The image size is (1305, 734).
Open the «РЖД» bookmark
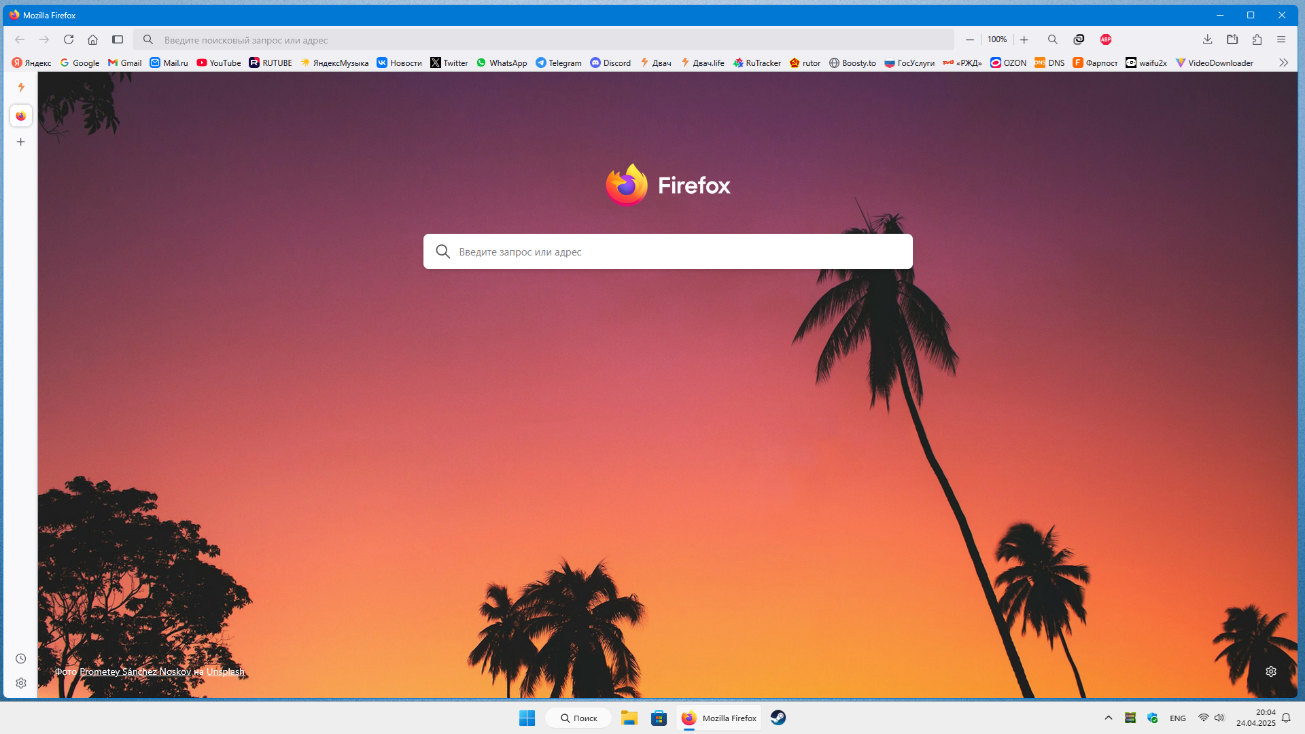[963, 63]
